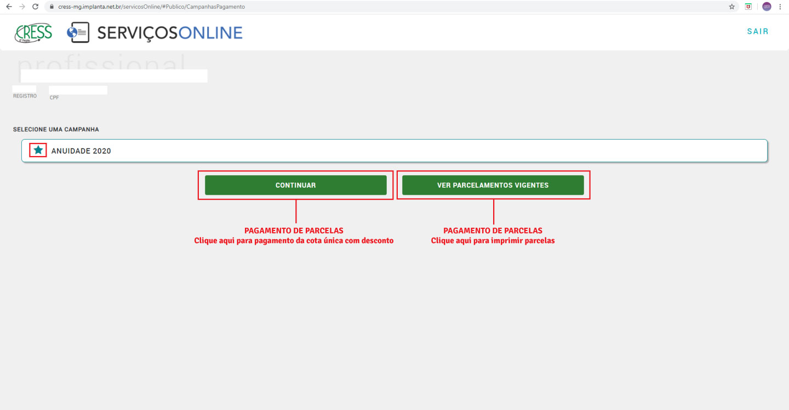Select the ANUIDADE 2020 campaign row
The image size is (789, 410).
[395, 151]
